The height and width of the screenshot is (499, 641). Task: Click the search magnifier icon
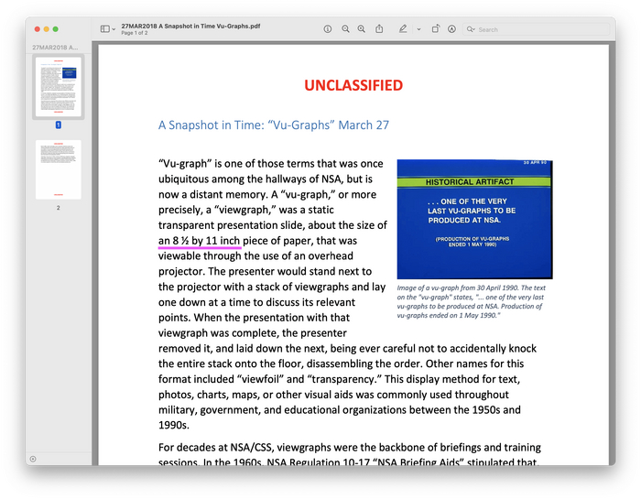471,29
